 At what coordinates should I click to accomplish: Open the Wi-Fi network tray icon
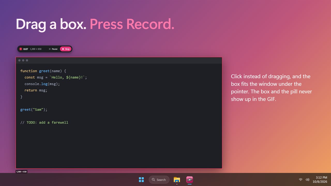300,180
